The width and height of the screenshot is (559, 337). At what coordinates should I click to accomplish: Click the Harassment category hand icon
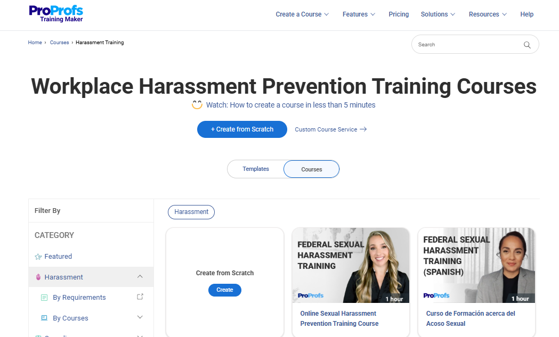38,277
